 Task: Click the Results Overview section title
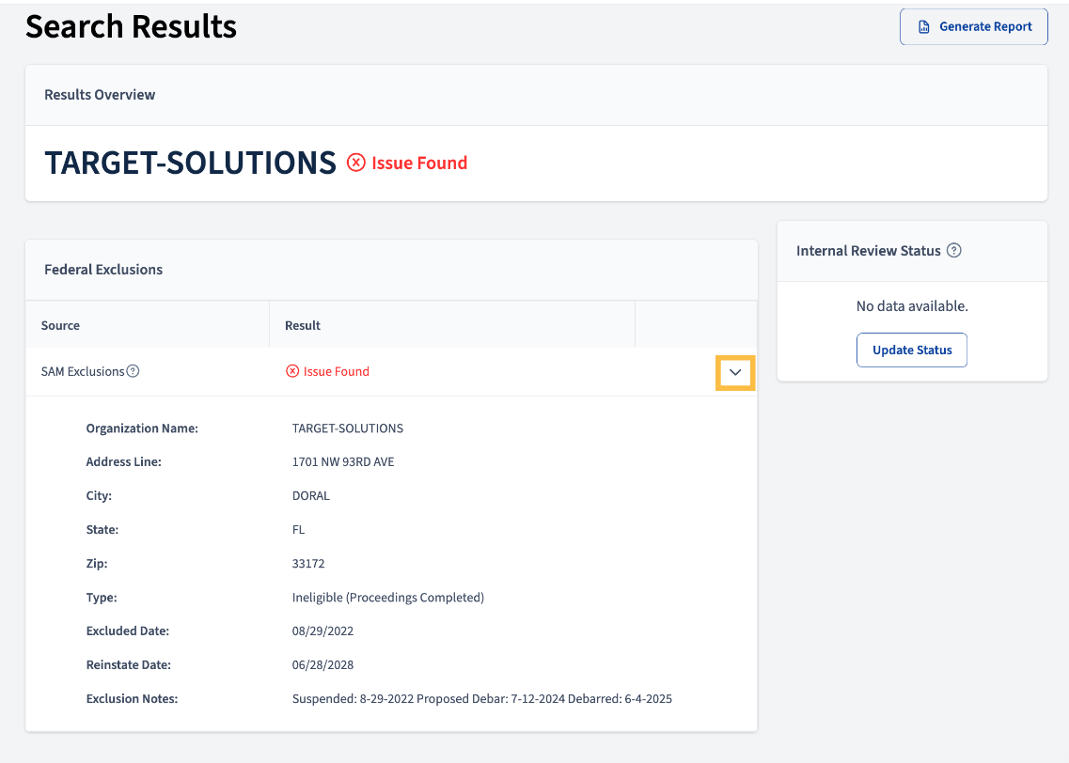[x=100, y=95]
